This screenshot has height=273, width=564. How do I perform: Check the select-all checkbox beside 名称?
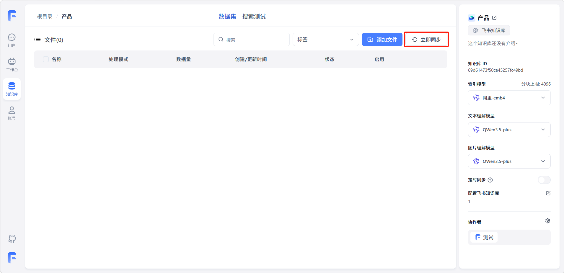coord(46,59)
